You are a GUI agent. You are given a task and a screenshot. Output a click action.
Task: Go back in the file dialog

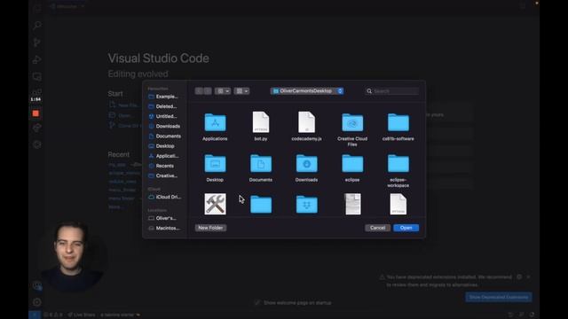199,91
